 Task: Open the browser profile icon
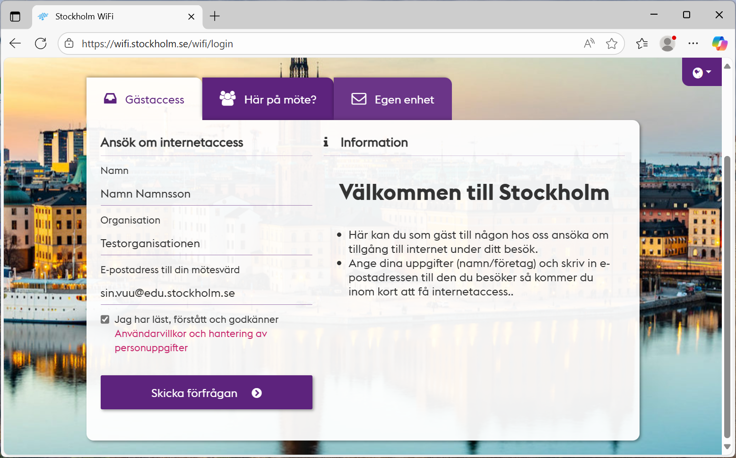pos(667,43)
